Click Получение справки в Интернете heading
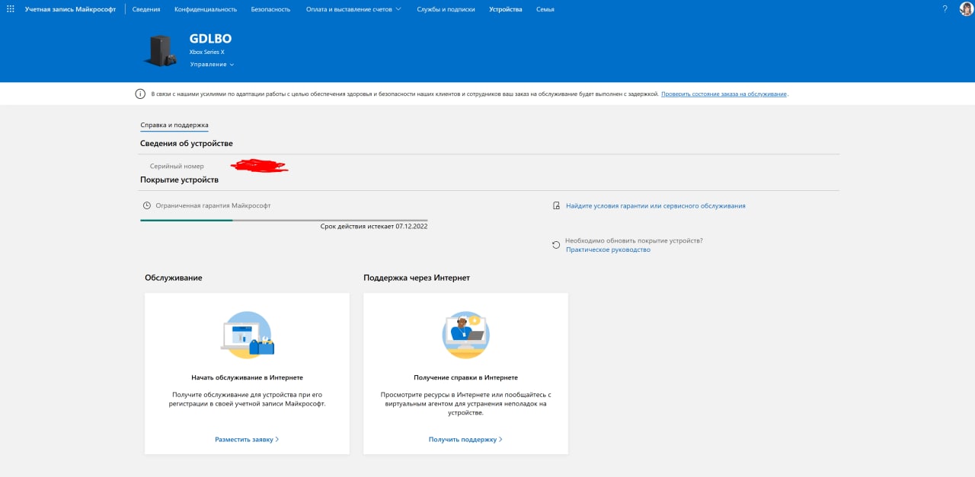This screenshot has height=477, width=975. pos(465,377)
